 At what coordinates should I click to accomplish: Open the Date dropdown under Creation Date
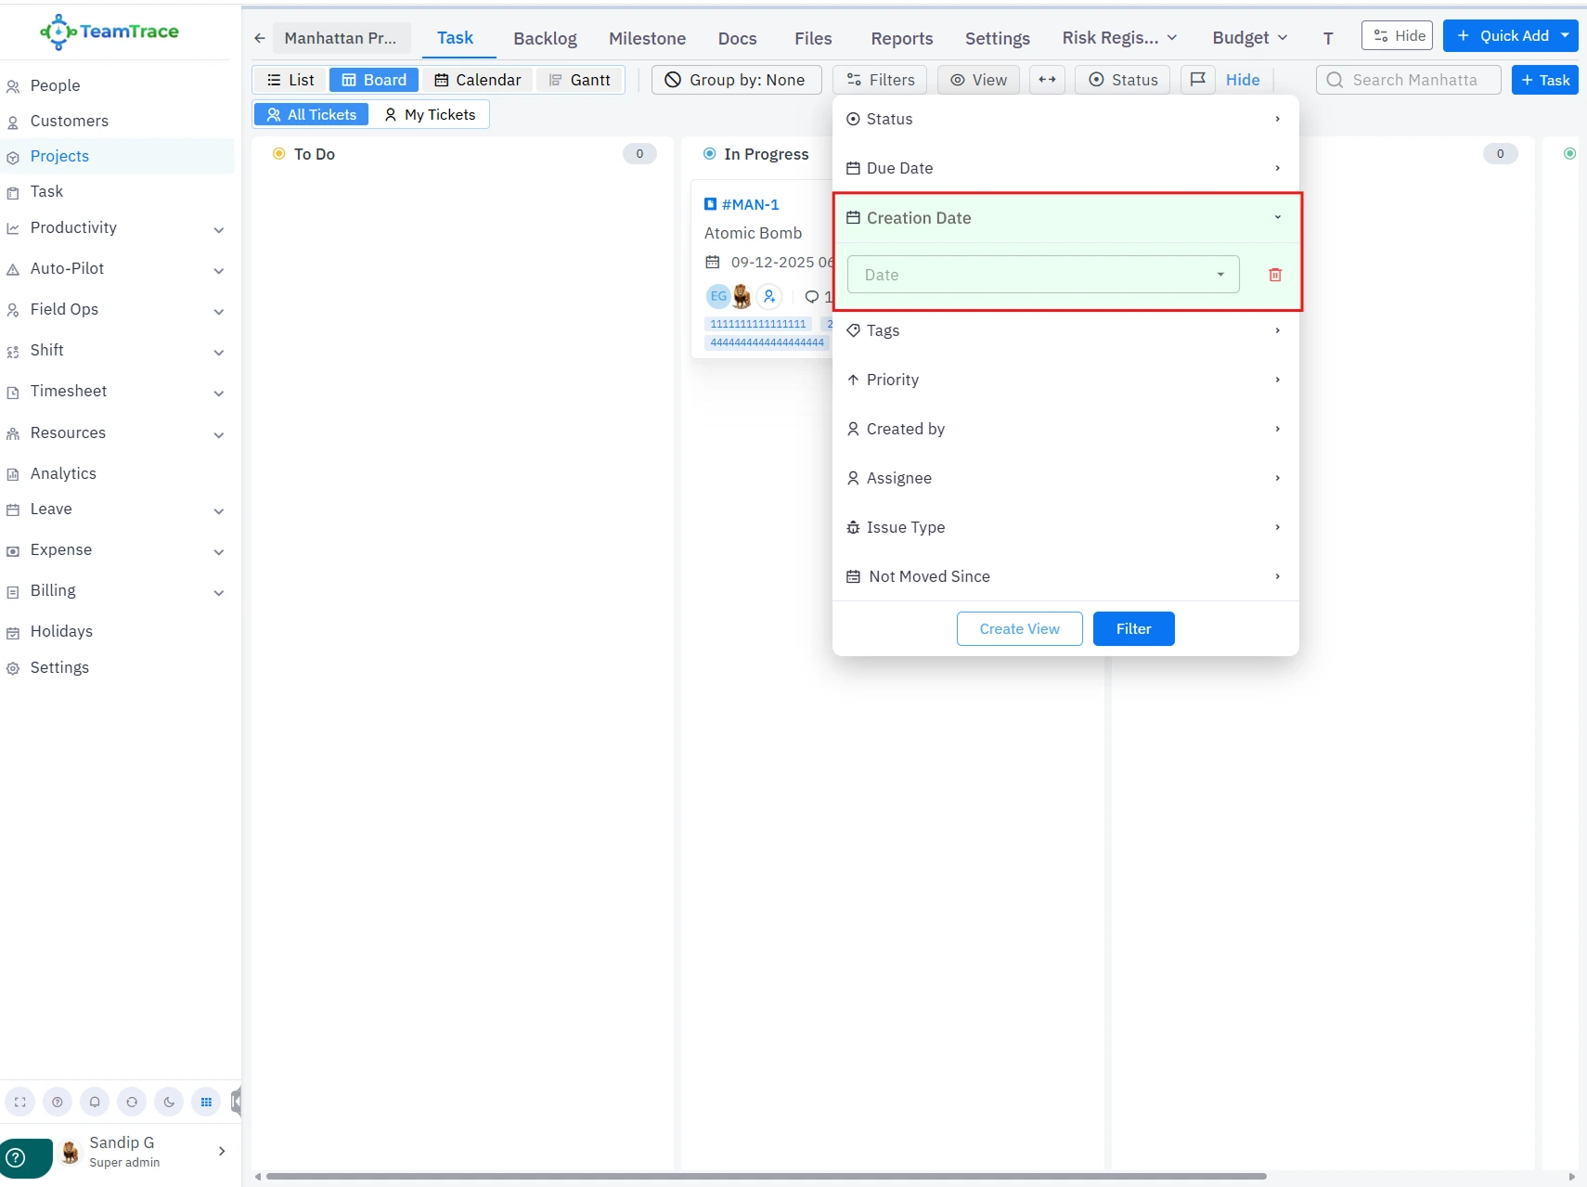pyautogui.click(x=1042, y=275)
